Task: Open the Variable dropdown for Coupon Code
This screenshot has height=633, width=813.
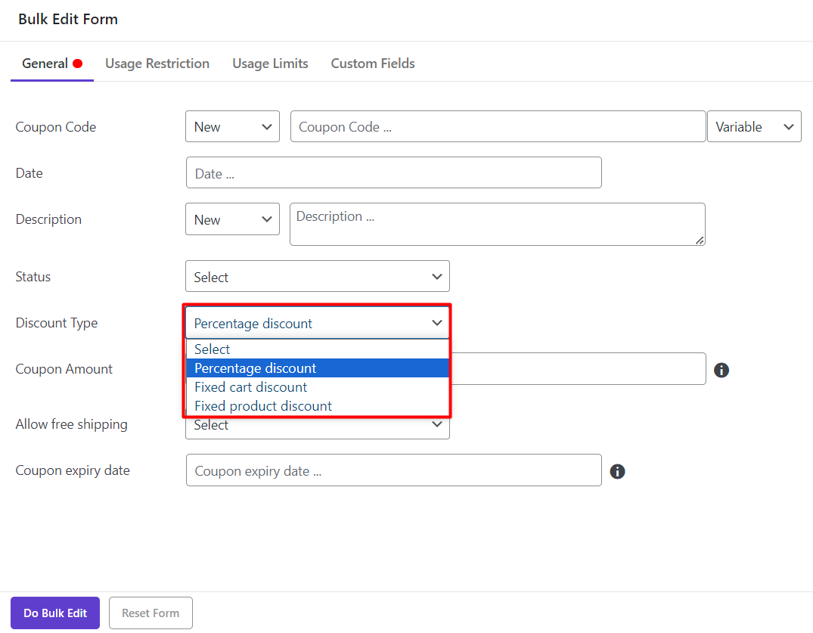Action: tap(753, 127)
